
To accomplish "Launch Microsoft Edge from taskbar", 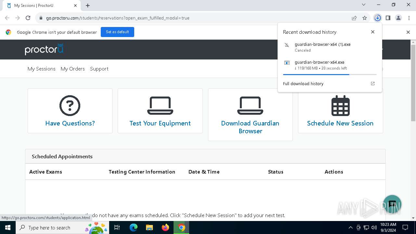I will point(134,227).
